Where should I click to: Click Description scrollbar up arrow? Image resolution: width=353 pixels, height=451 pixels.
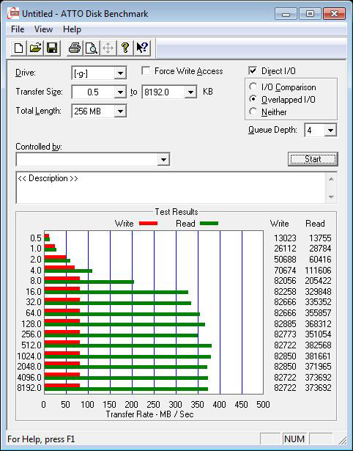click(331, 179)
